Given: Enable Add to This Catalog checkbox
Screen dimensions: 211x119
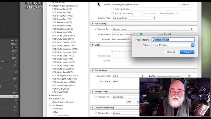Looking at the screenshot, I should coord(112,13).
